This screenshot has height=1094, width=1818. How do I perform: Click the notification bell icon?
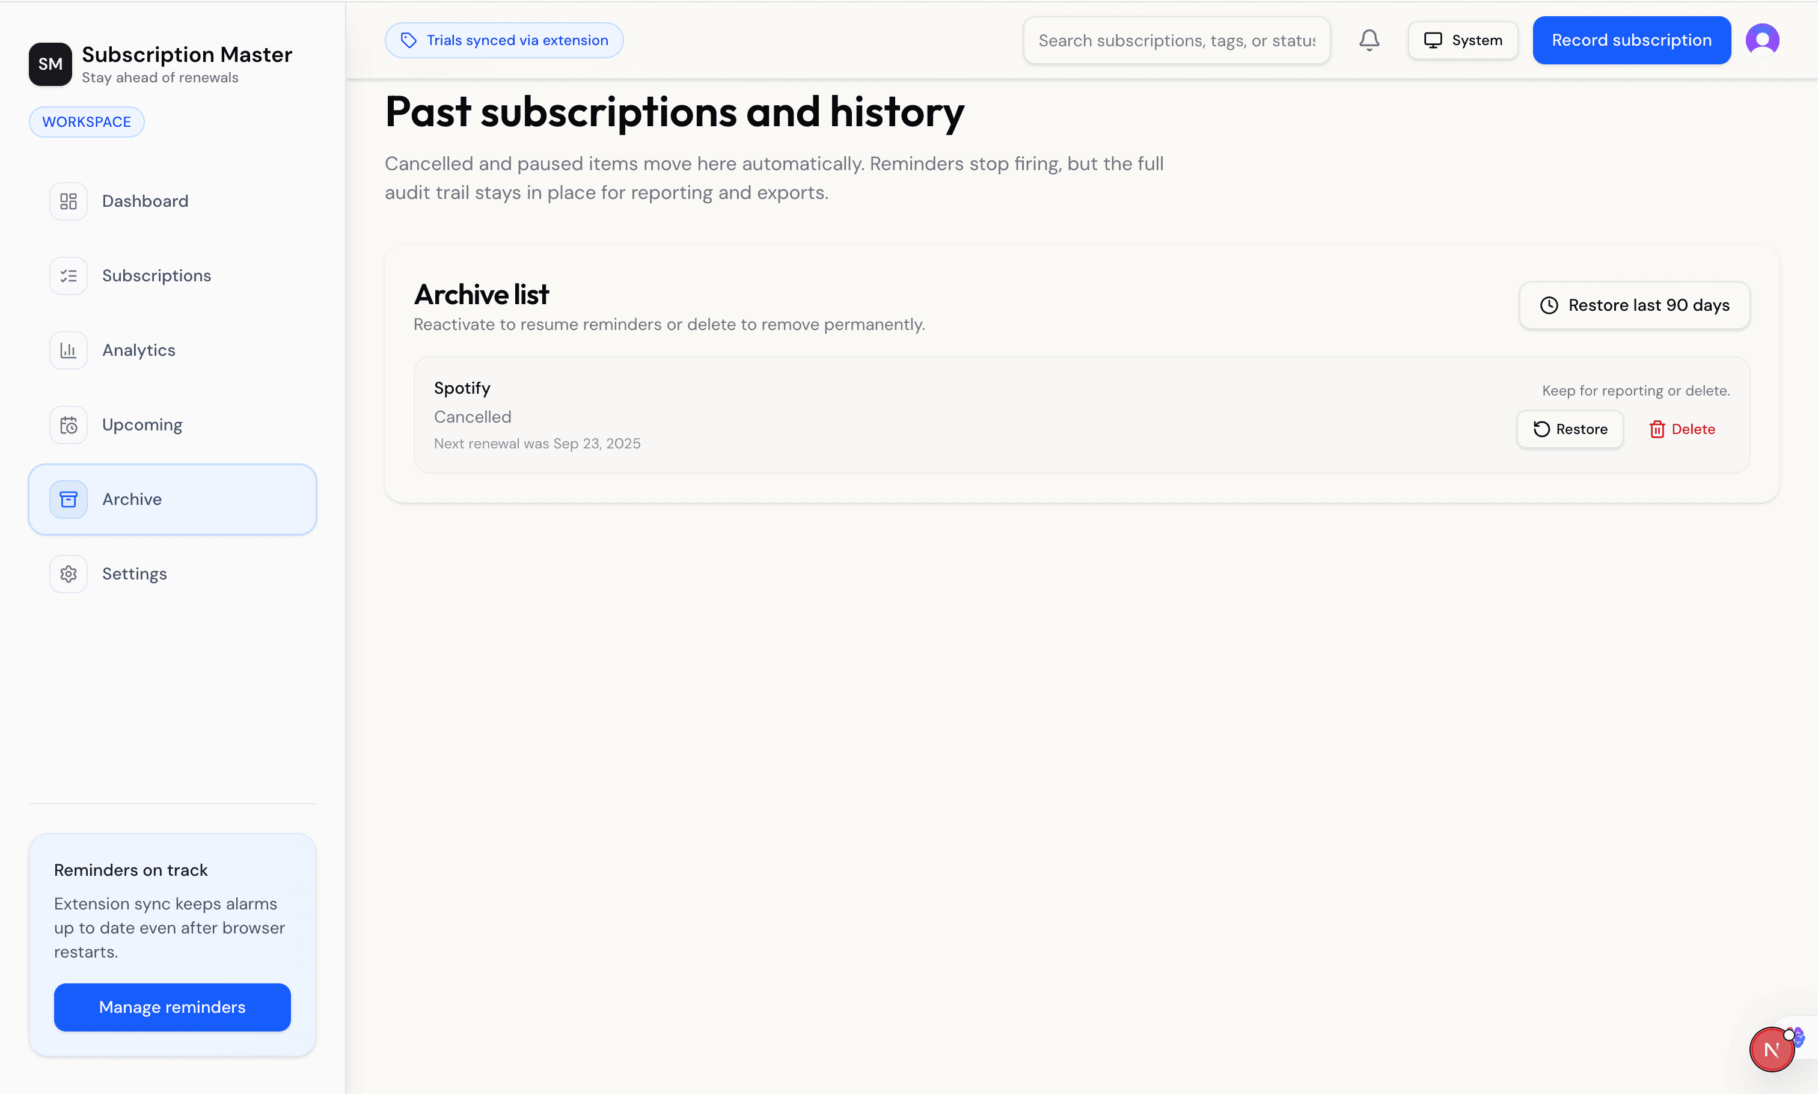[x=1369, y=40]
